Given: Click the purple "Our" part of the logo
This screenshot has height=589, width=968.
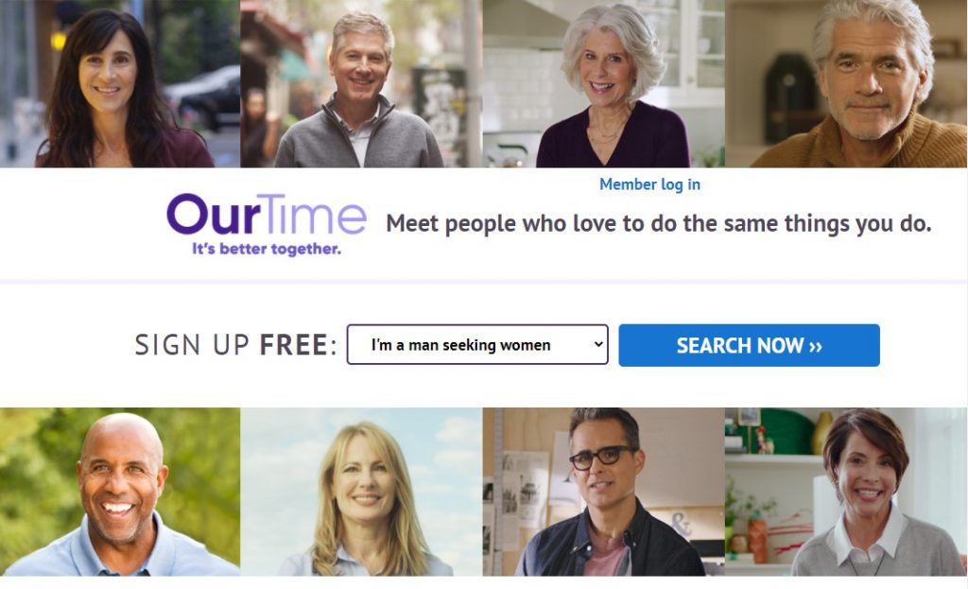Looking at the screenshot, I should click(x=213, y=215).
